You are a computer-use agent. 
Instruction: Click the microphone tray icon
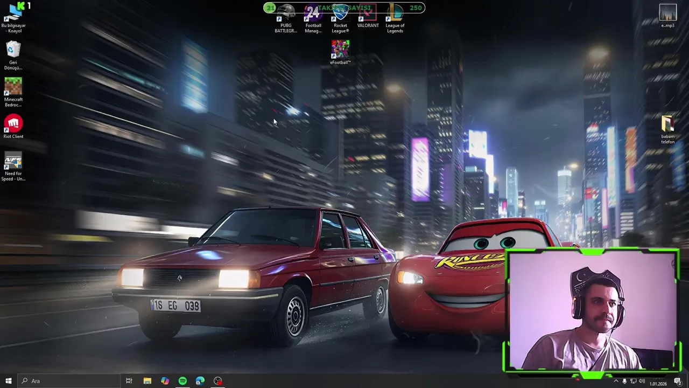pos(624,381)
